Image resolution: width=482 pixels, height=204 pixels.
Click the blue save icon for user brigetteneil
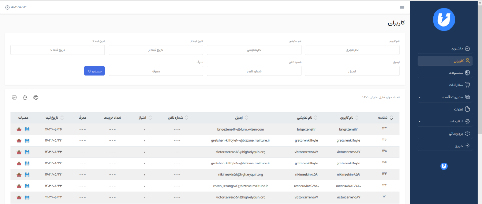[x=27, y=129]
